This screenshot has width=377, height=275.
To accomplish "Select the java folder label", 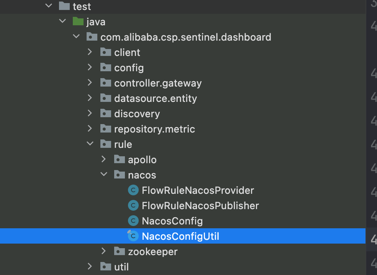I will [96, 22].
